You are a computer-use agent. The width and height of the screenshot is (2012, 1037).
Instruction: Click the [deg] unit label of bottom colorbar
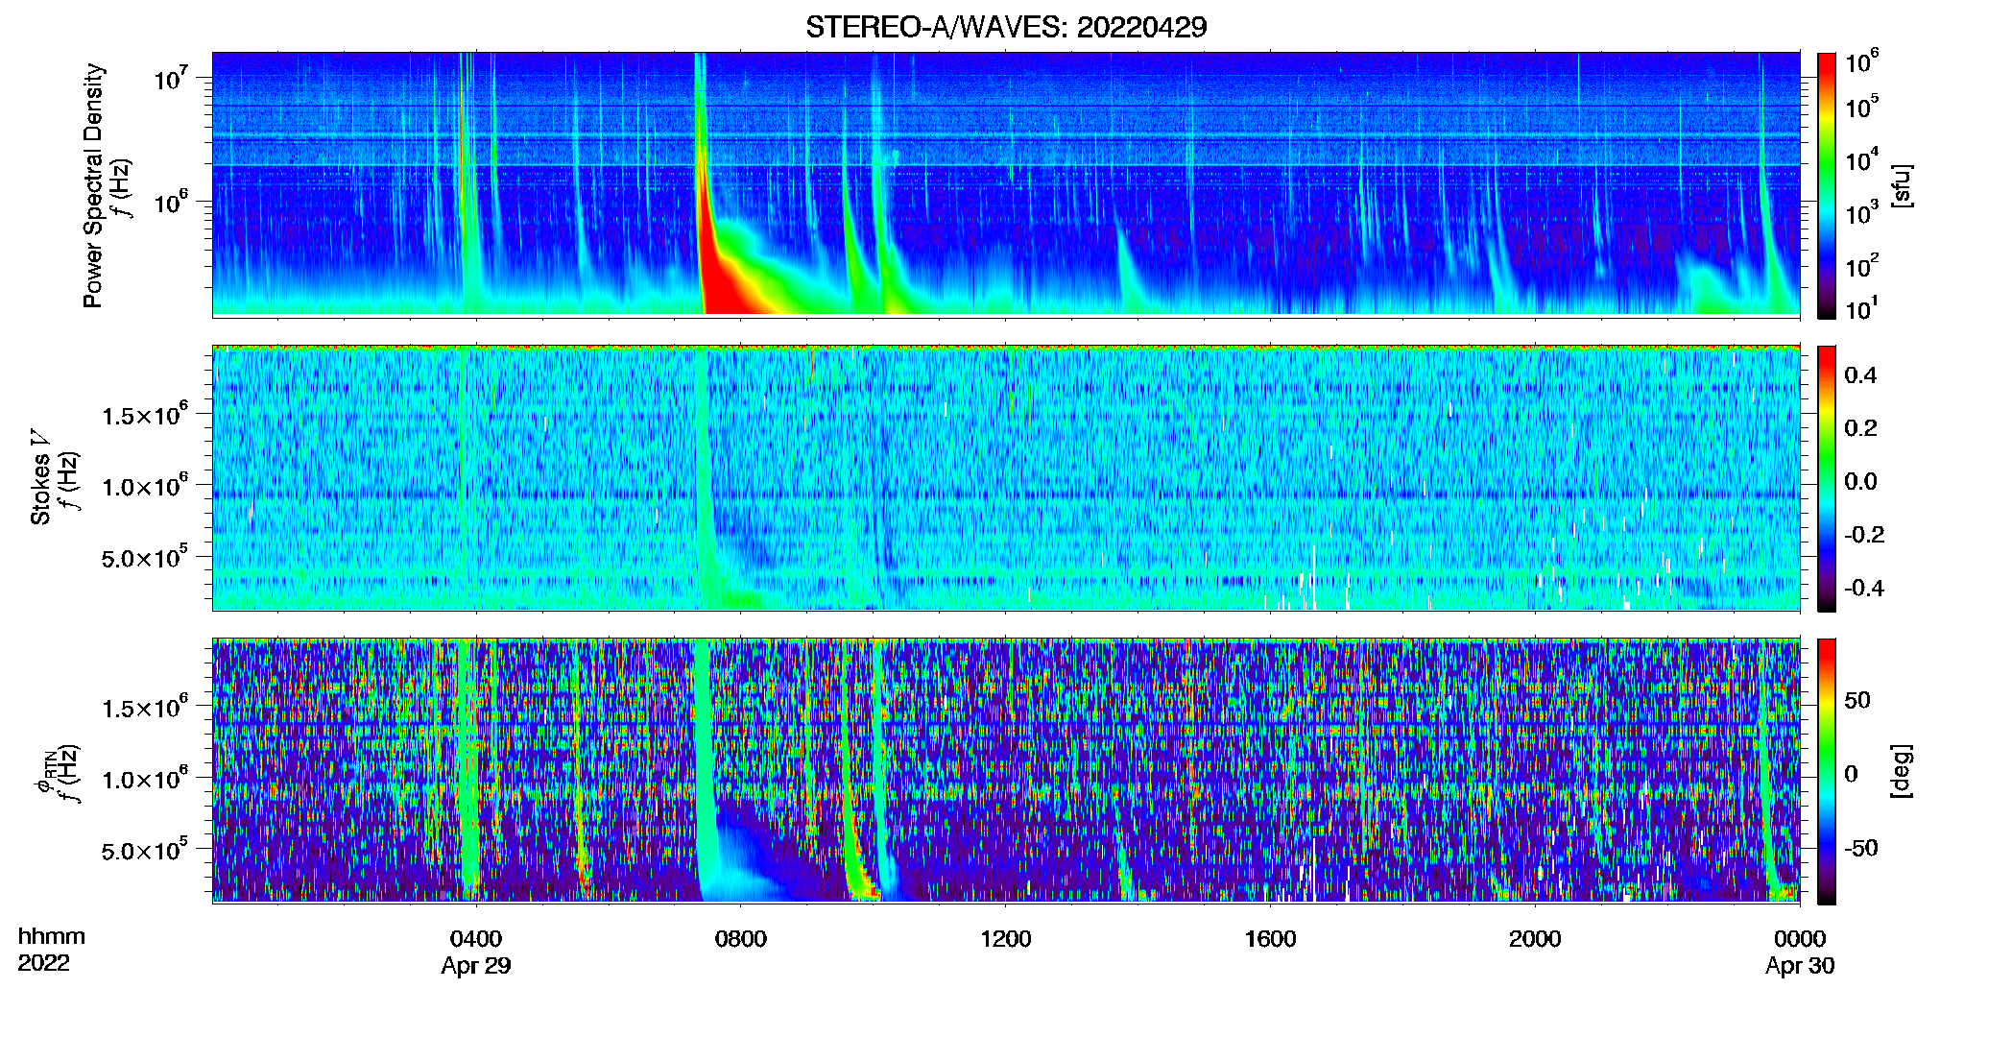click(x=1902, y=771)
